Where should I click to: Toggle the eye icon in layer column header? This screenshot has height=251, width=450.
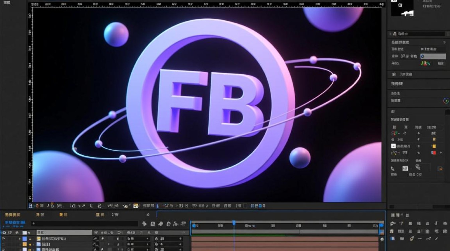[x=4, y=232]
